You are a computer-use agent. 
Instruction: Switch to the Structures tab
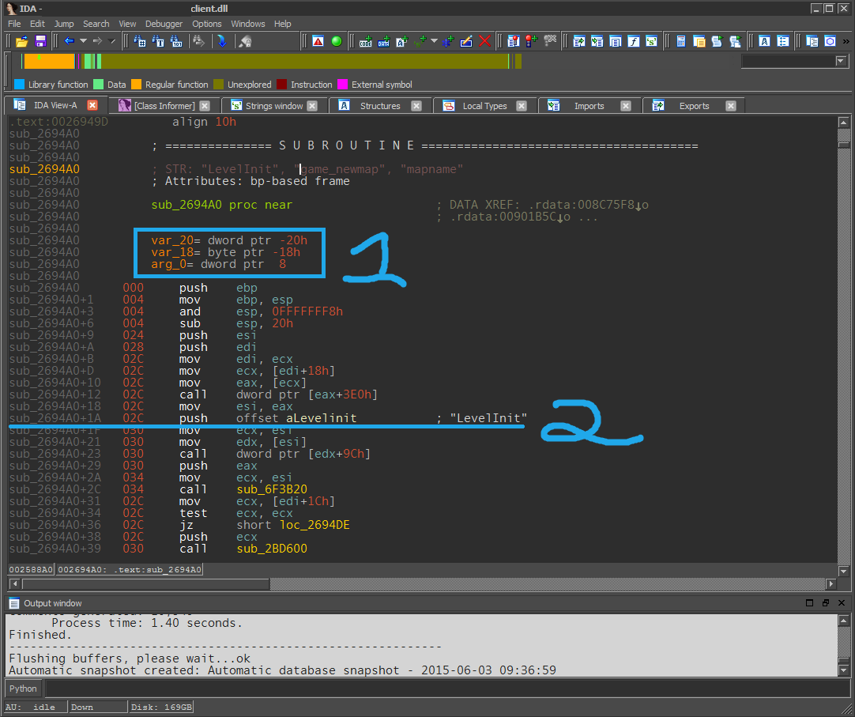coord(379,106)
